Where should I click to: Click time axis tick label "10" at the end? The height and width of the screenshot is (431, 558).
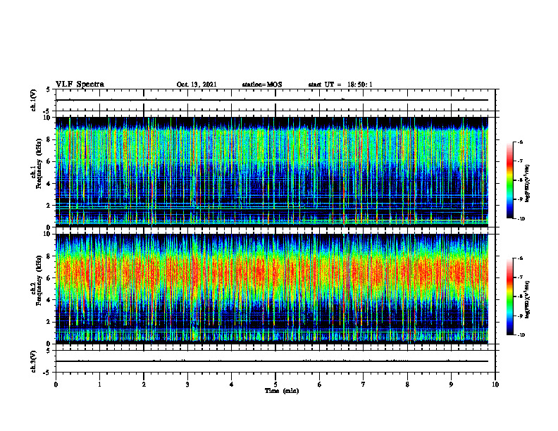tap(495, 385)
